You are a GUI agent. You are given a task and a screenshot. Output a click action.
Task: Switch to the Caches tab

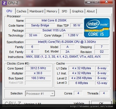(x=21, y=11)
